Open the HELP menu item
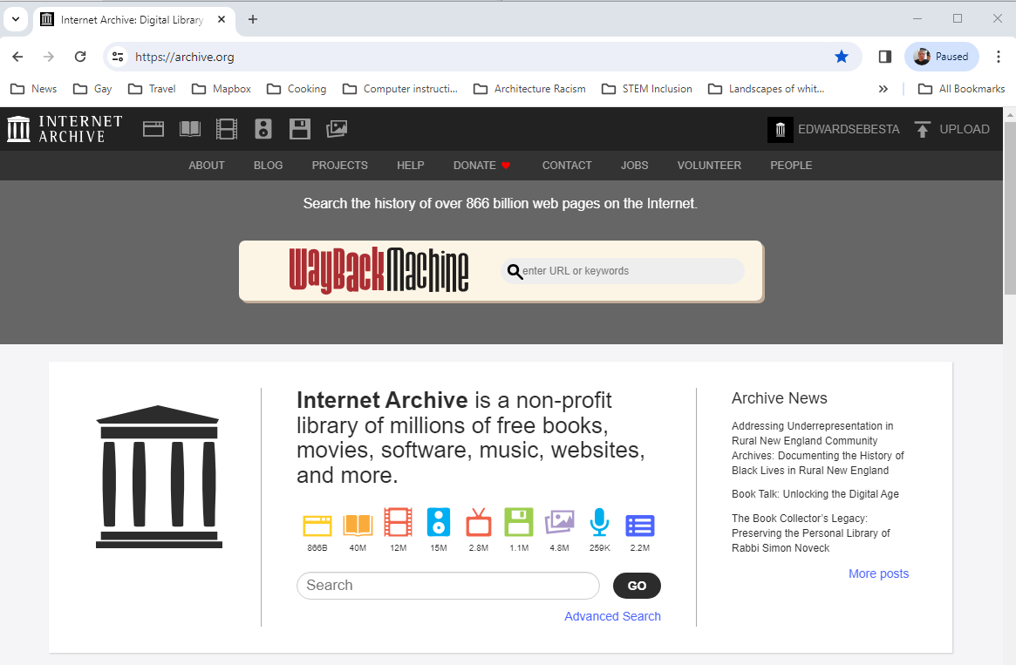Viewport: 1016px width, 665px height. pyautogui.click(x=411, y=165)
